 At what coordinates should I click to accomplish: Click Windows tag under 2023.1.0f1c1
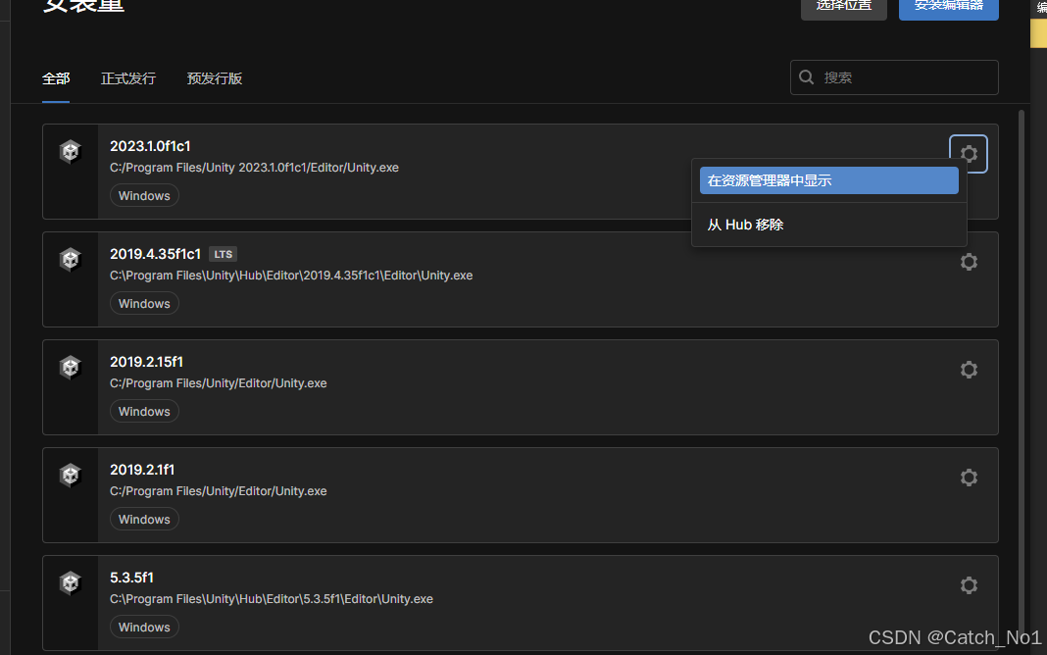pyautogui.click(x=144, y=196)
